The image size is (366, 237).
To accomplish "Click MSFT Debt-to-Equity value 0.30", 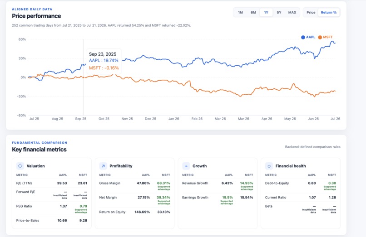I will click(332, 183).
